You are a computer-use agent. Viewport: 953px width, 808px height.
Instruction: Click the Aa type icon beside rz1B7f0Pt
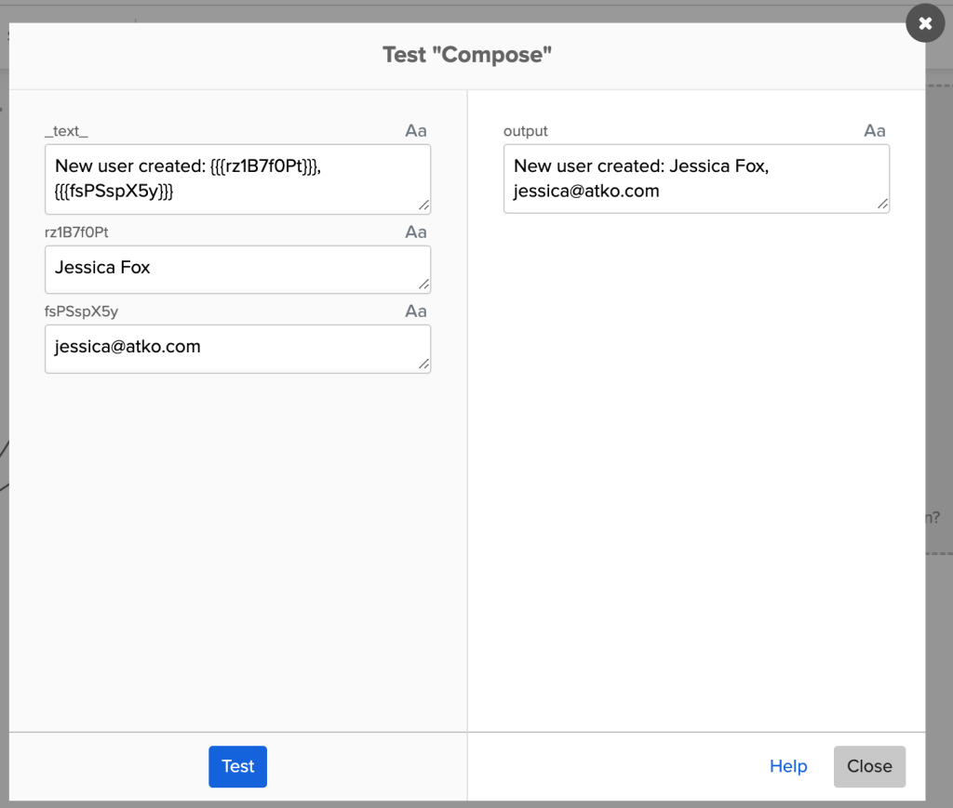click(x=415, y=232)
